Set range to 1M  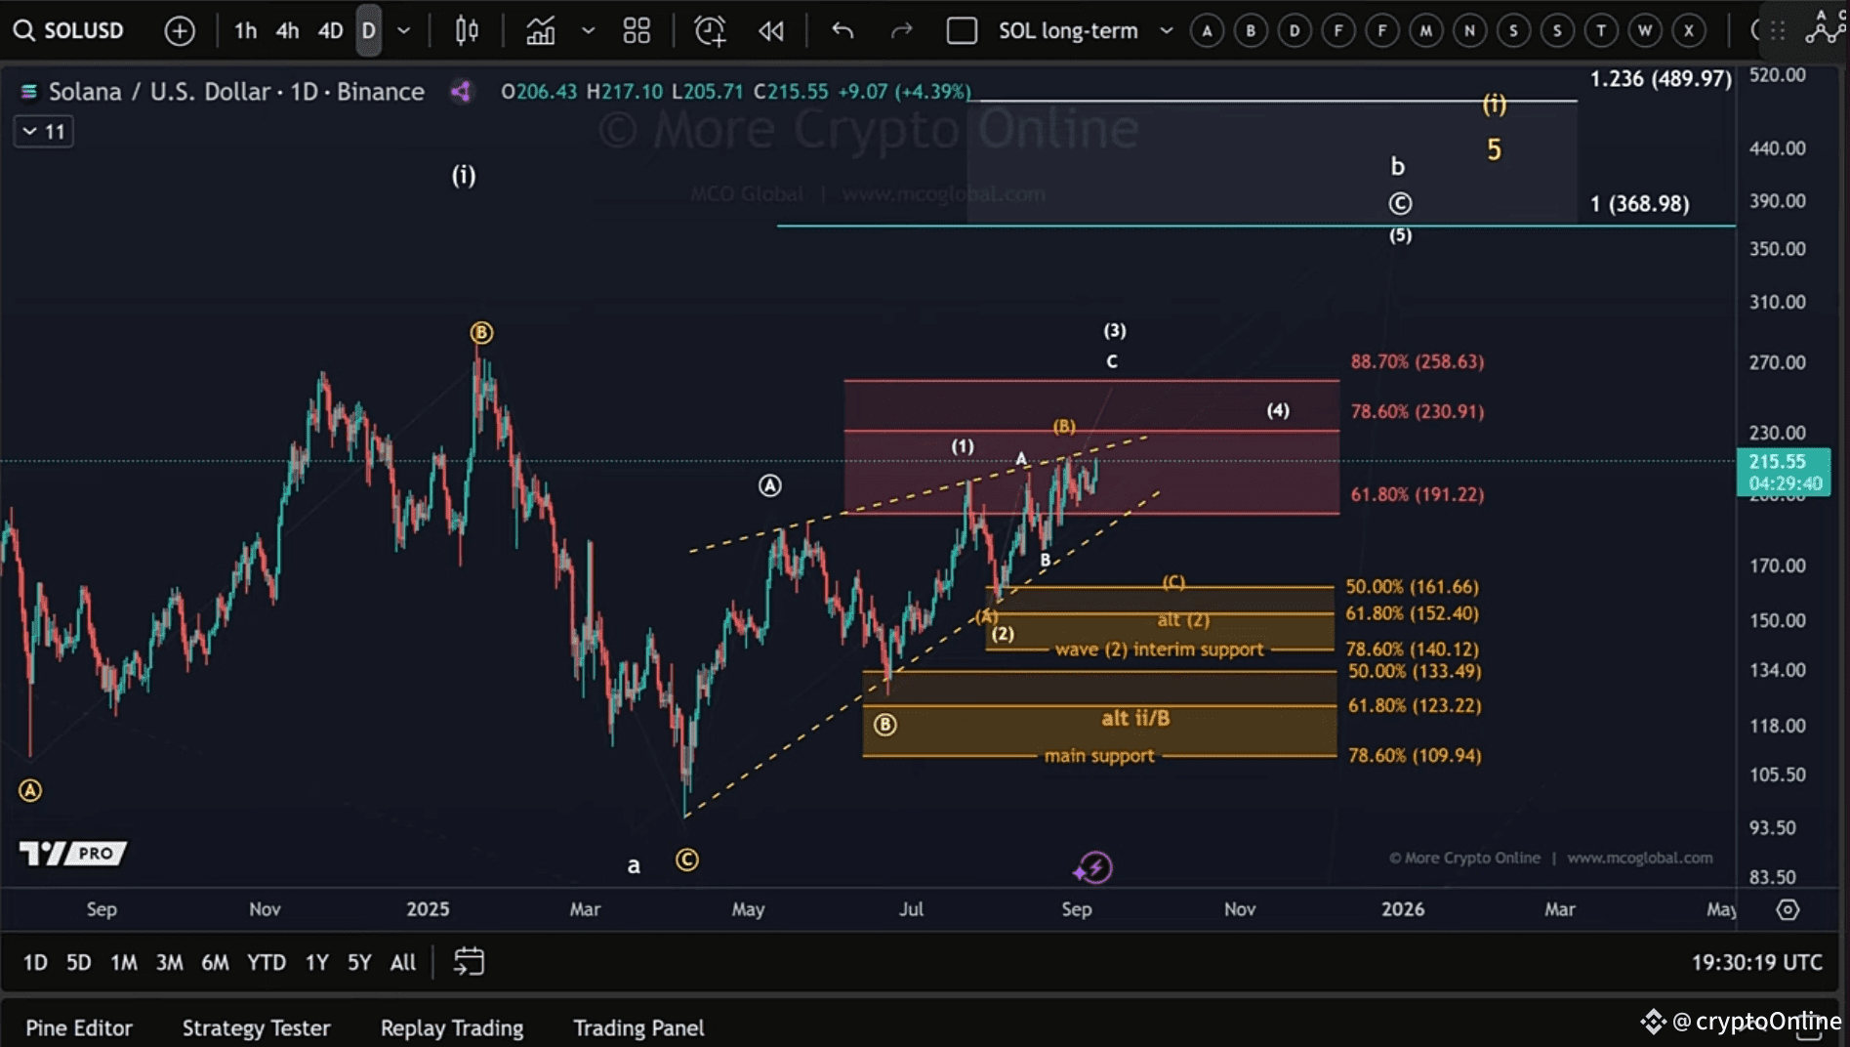pos(123,963)
